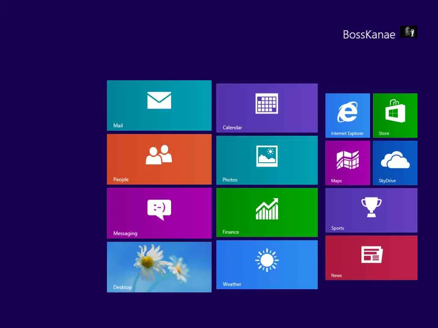Open the Store tile

[395, 115]
